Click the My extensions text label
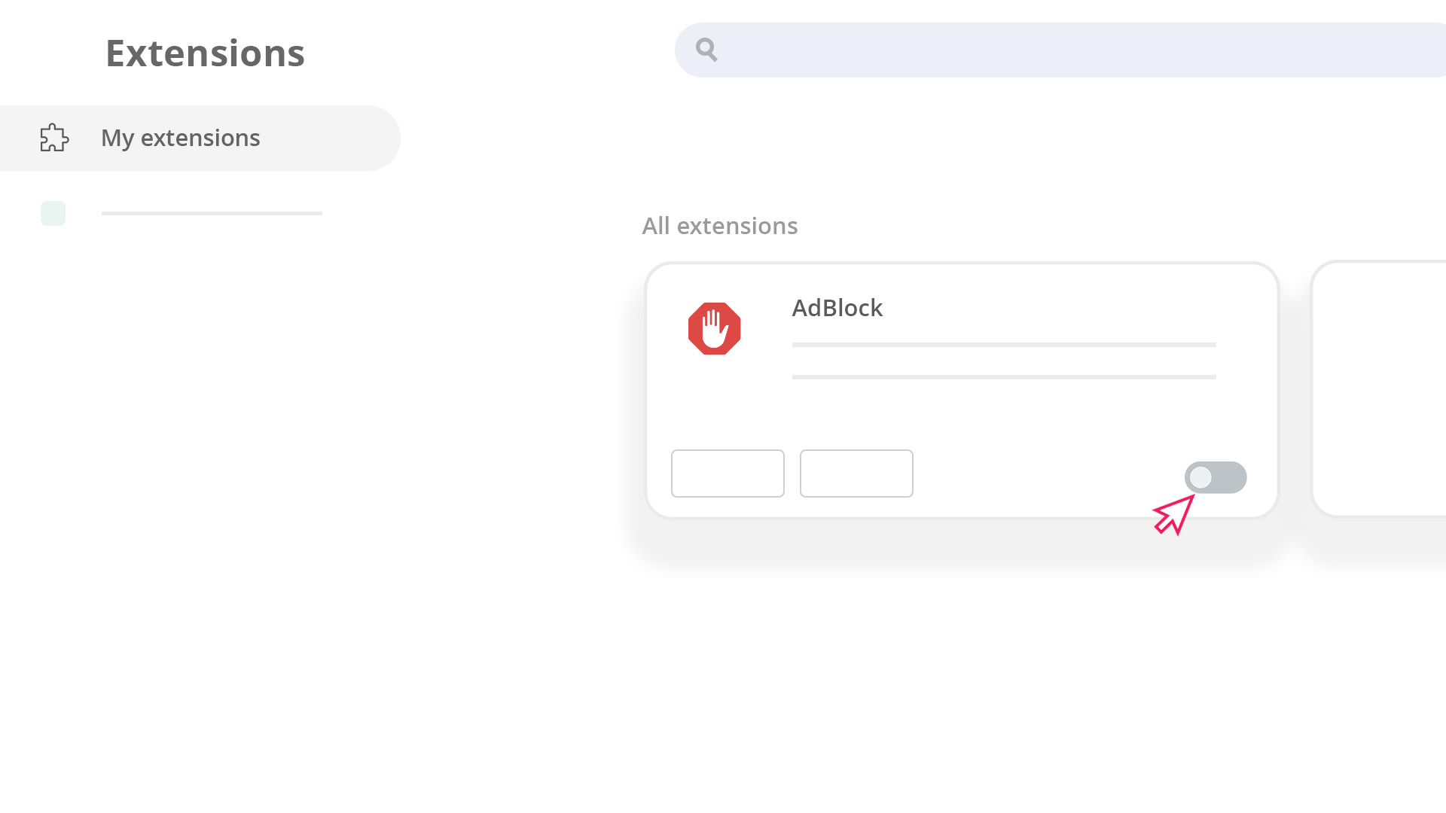The image size is (1446, 813). tap(180, 138)
